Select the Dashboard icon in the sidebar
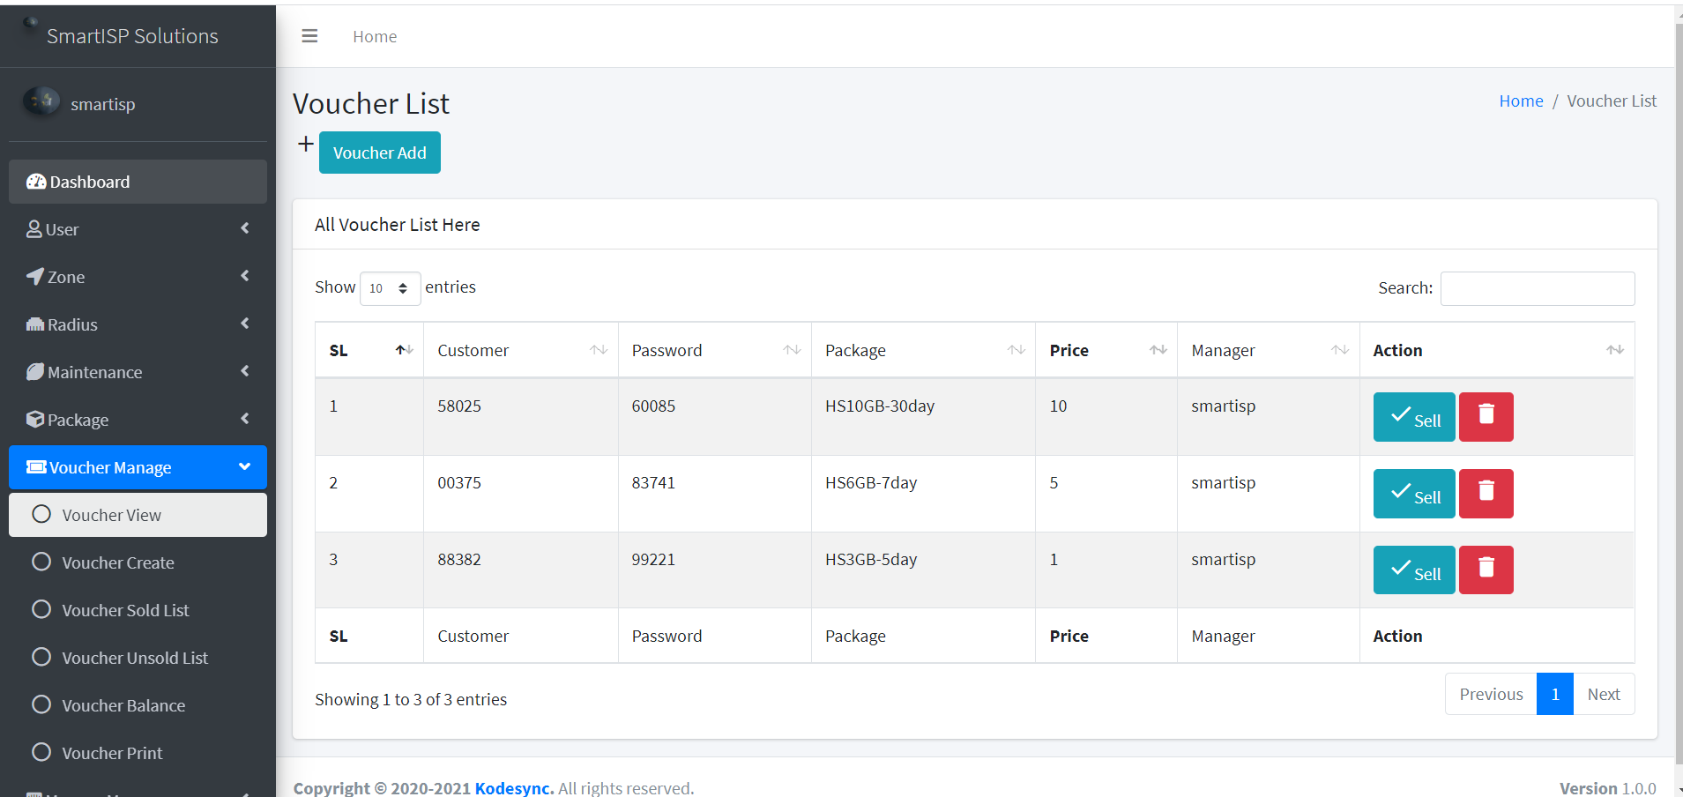1683x797 pixels. [x=36, y=182]
